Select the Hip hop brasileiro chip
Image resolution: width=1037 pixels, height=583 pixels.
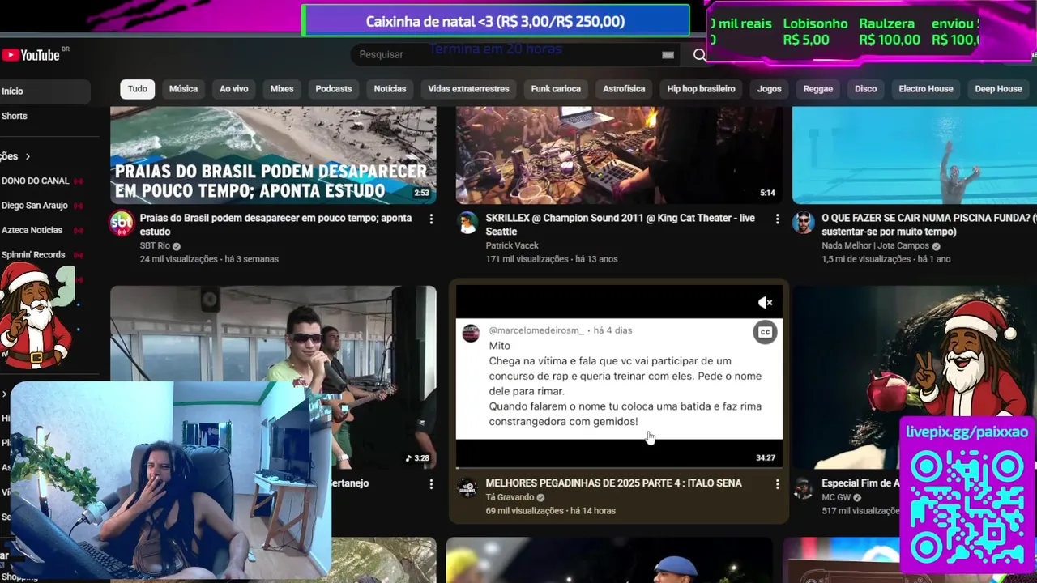tap(701, 89)
